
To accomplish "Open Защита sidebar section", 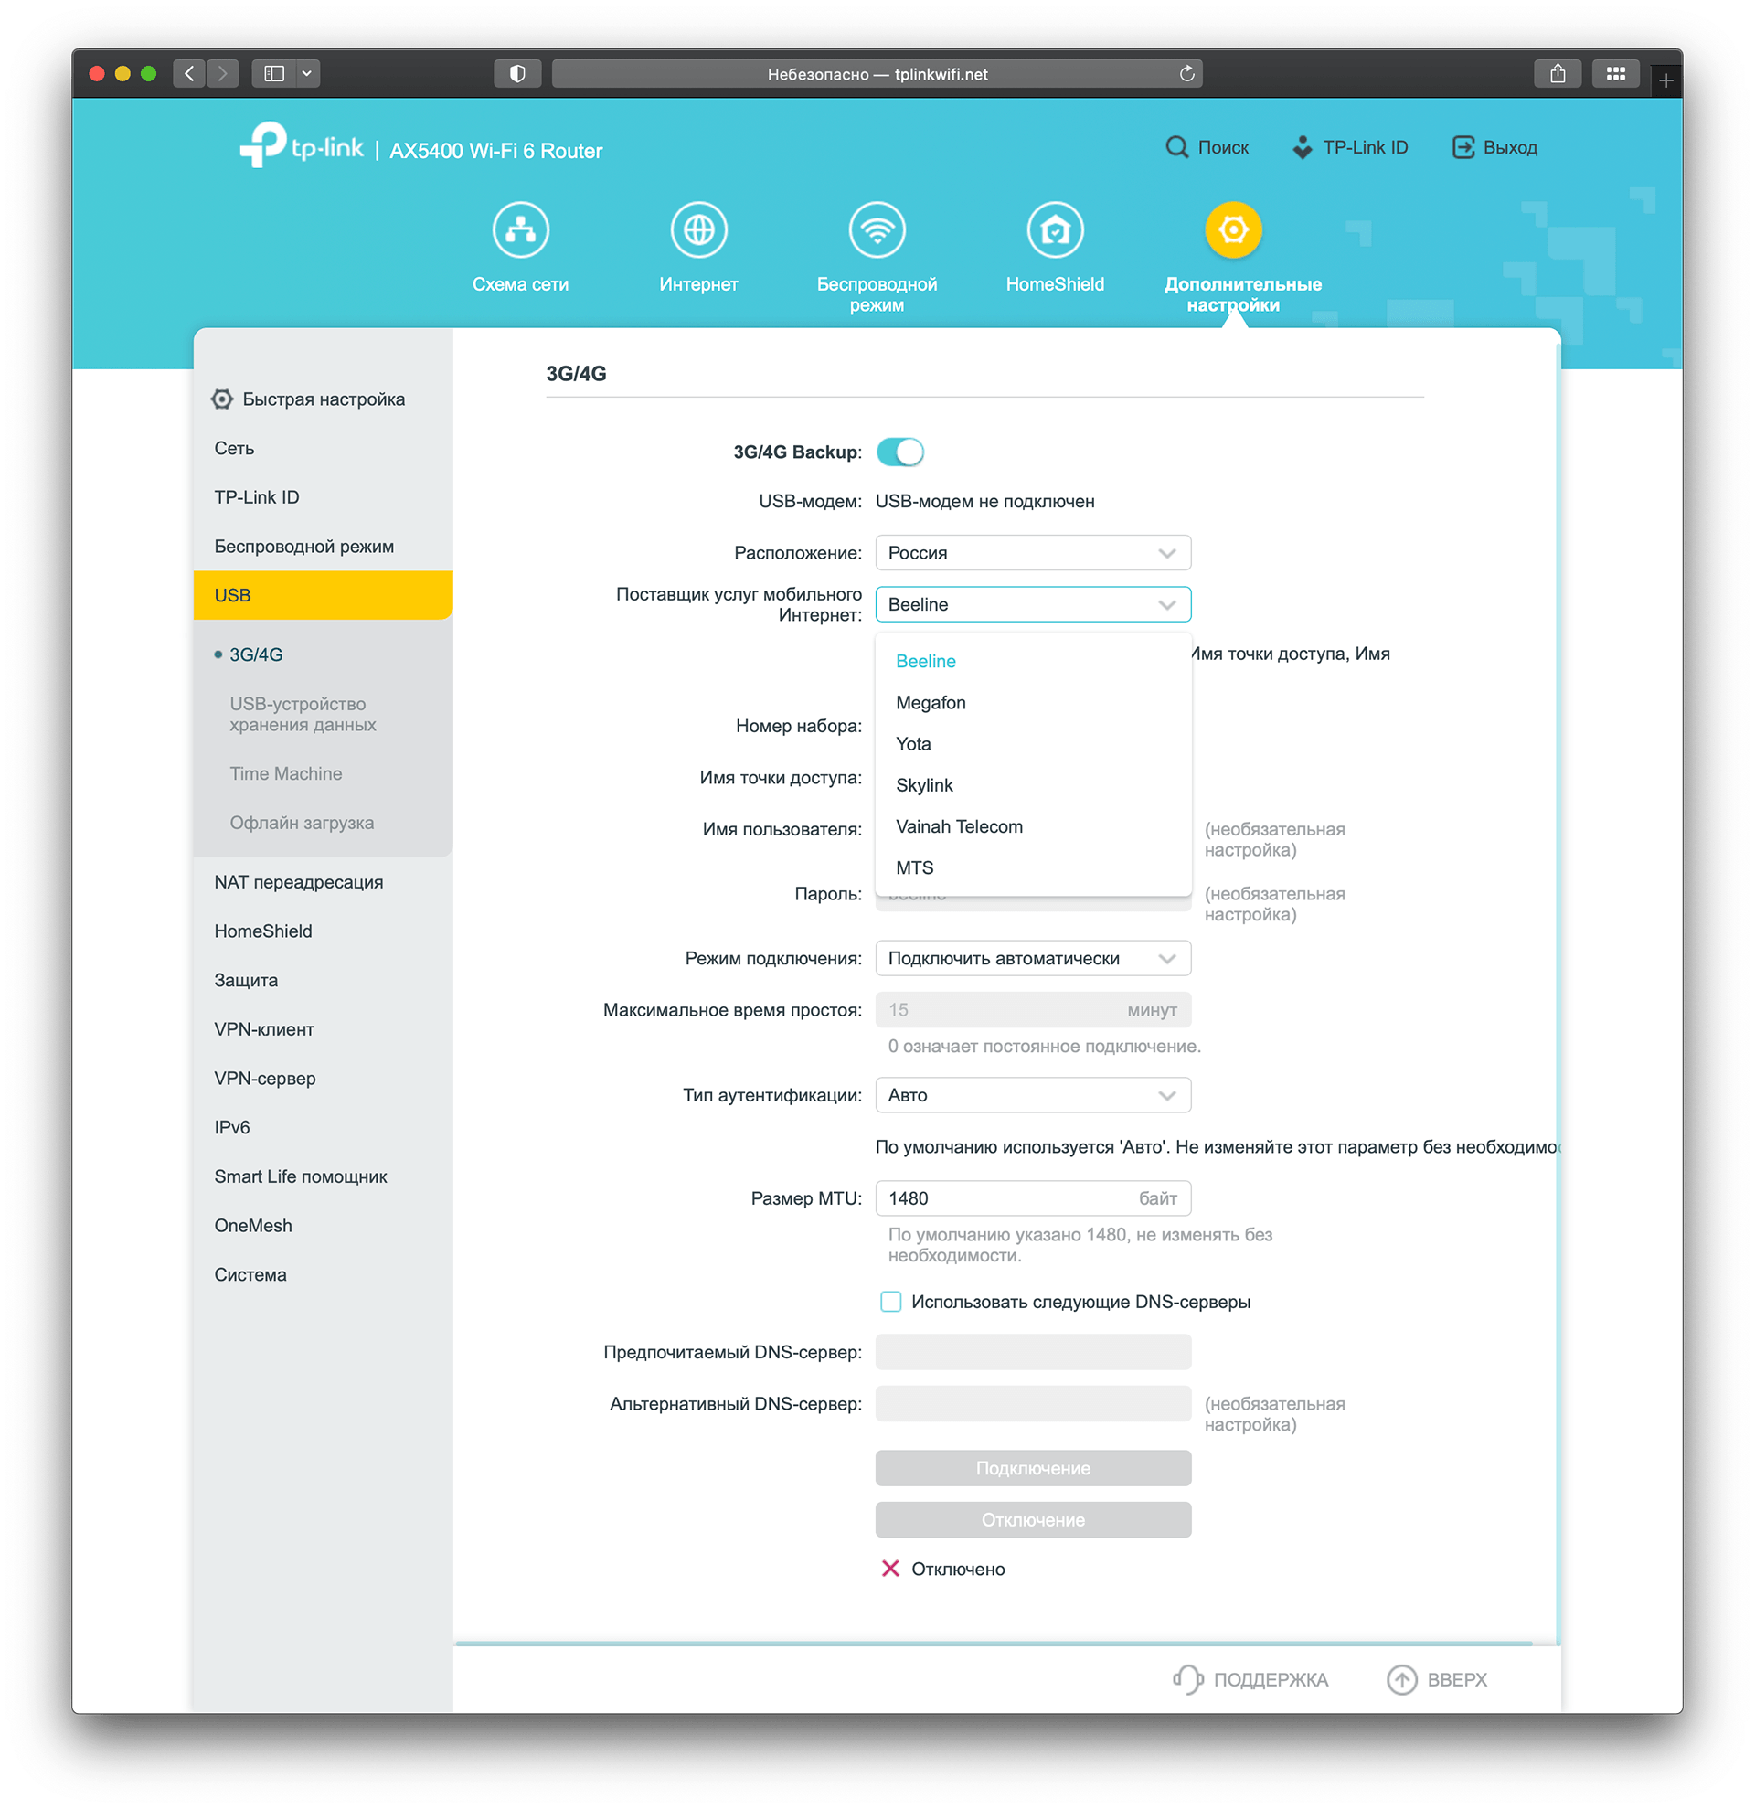I will click(323, 980).
